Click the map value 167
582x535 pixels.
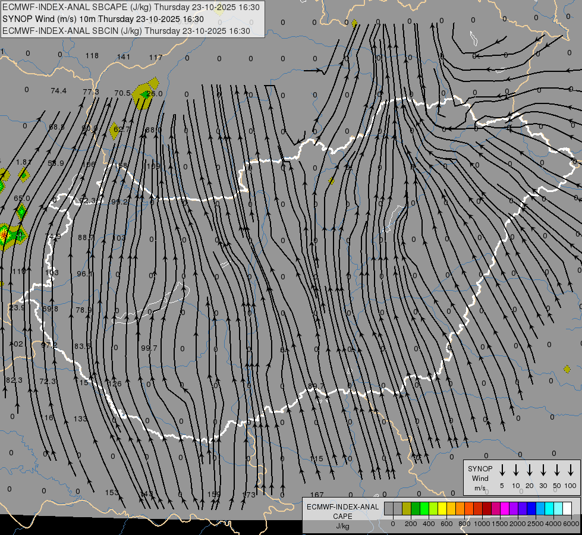coord(317,495)
